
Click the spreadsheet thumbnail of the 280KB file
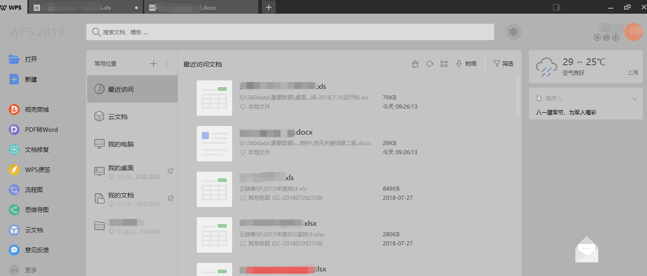214,235
